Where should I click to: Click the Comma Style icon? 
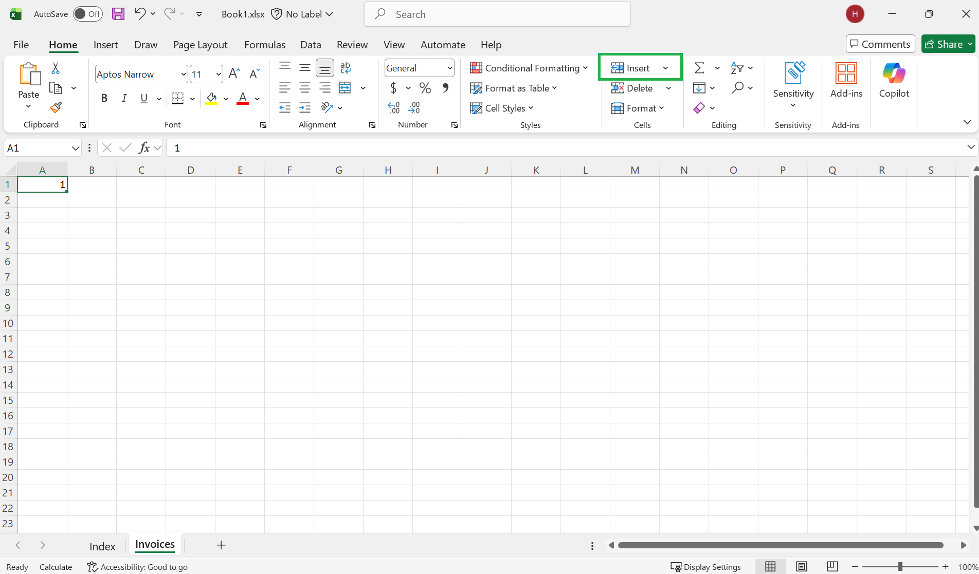(445, 88)
